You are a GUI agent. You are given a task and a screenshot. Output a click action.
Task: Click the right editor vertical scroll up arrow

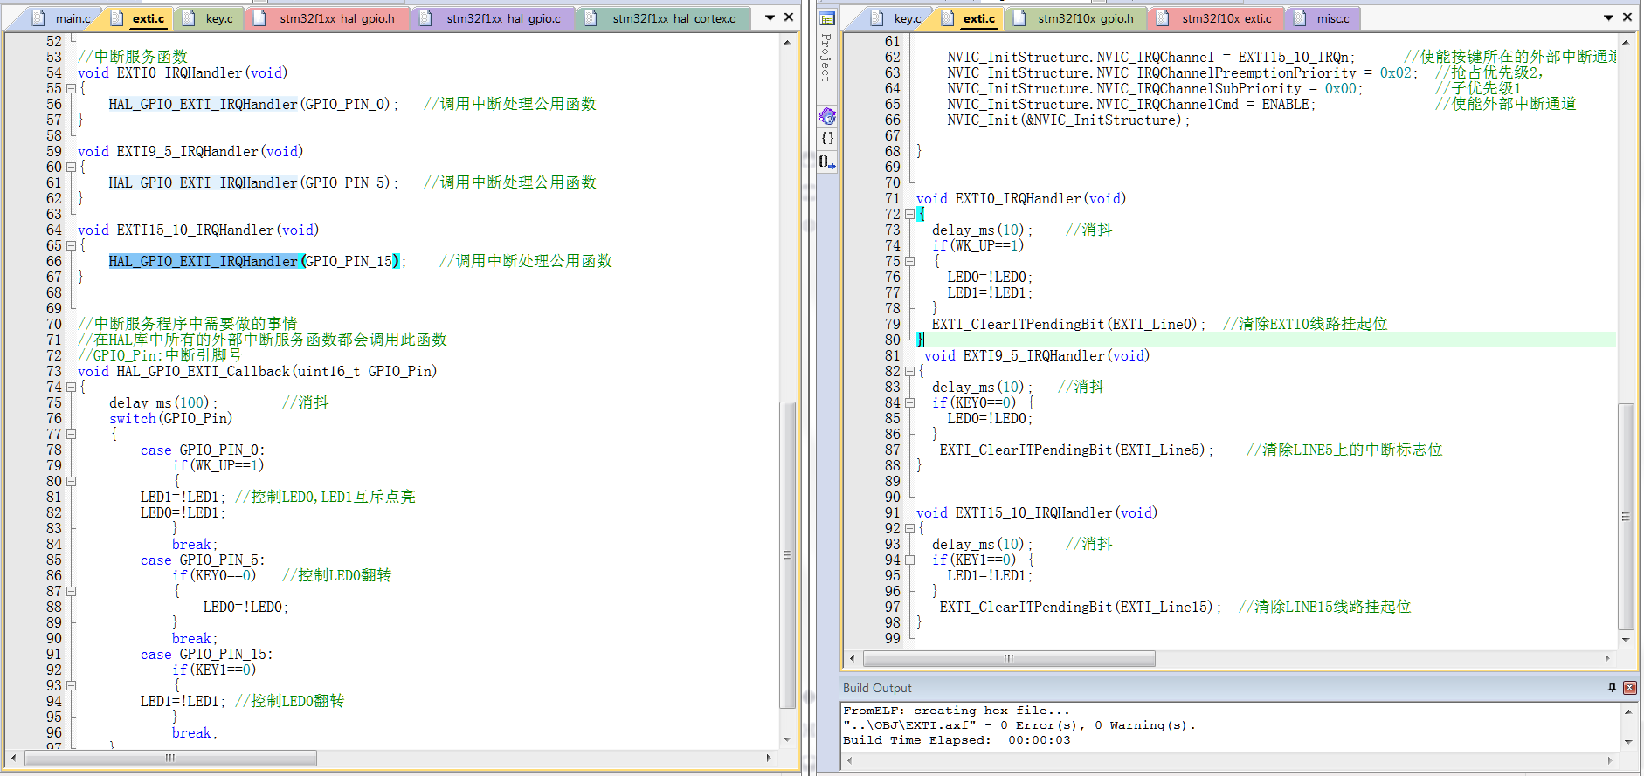(1626, 42)
